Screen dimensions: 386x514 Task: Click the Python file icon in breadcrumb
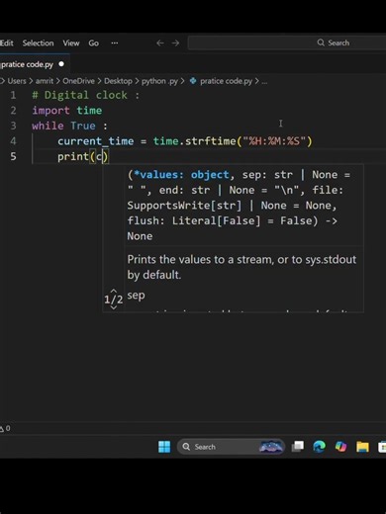pyautogui.click(x=193, y=81)
